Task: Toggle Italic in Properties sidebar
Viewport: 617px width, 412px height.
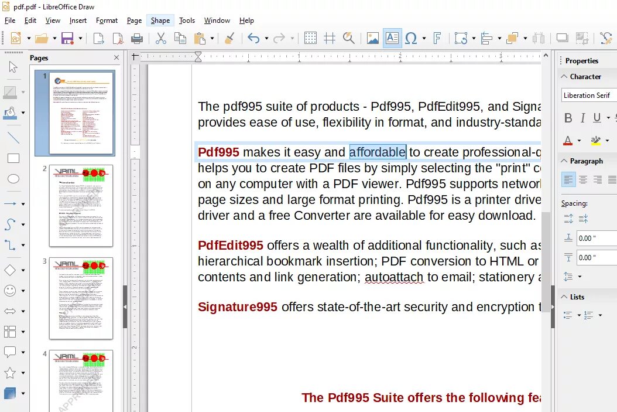Action: tap(583, 118)
